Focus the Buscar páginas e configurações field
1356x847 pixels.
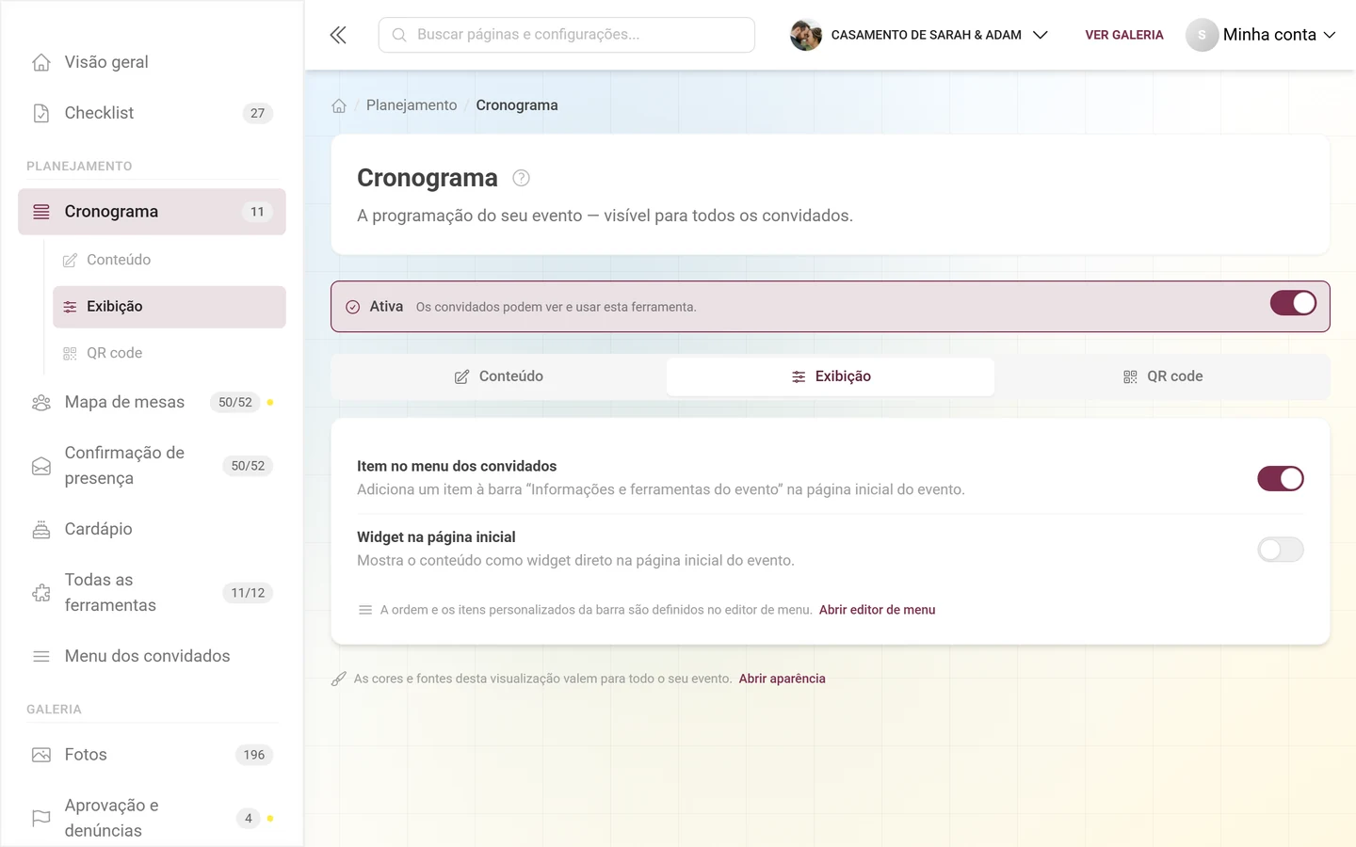(x=566, y=35)
